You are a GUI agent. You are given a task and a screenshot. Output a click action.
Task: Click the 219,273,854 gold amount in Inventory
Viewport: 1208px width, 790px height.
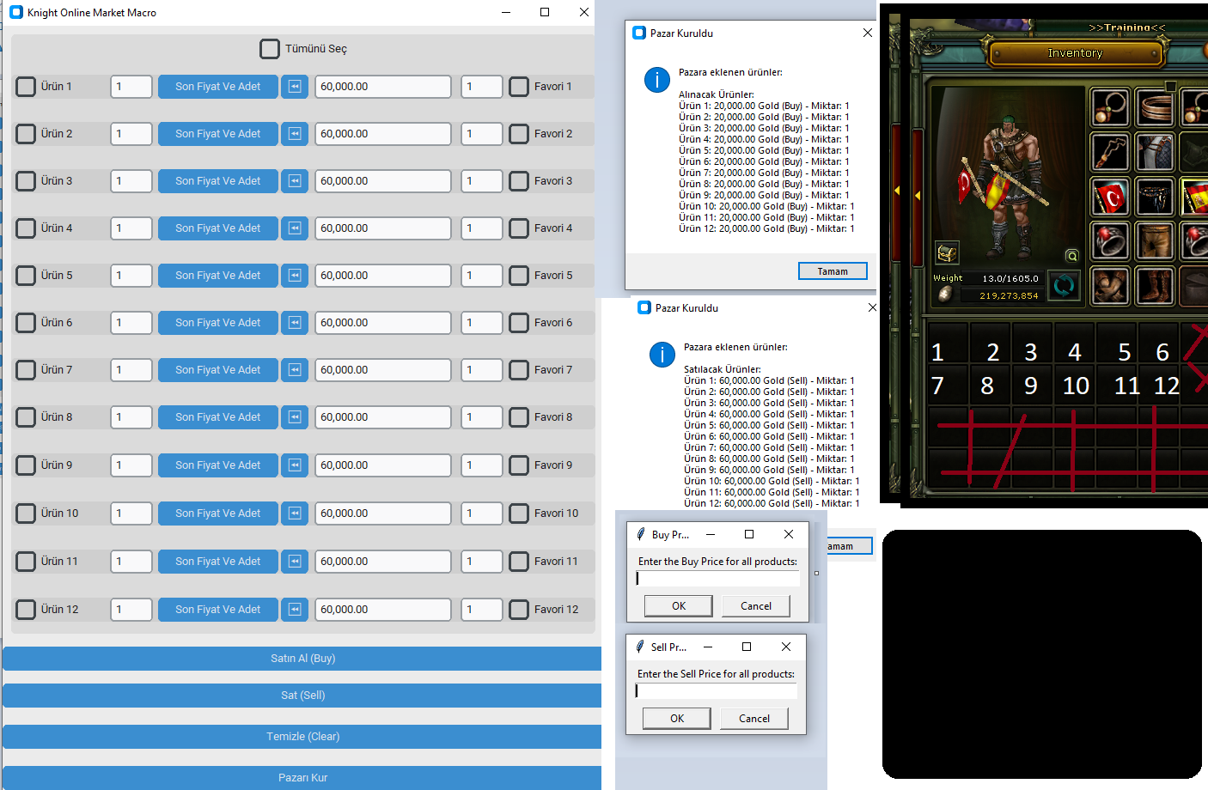(x=1009, y=295)
